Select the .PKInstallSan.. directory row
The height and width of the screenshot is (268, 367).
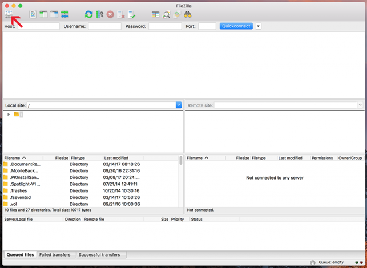(90, 177)
